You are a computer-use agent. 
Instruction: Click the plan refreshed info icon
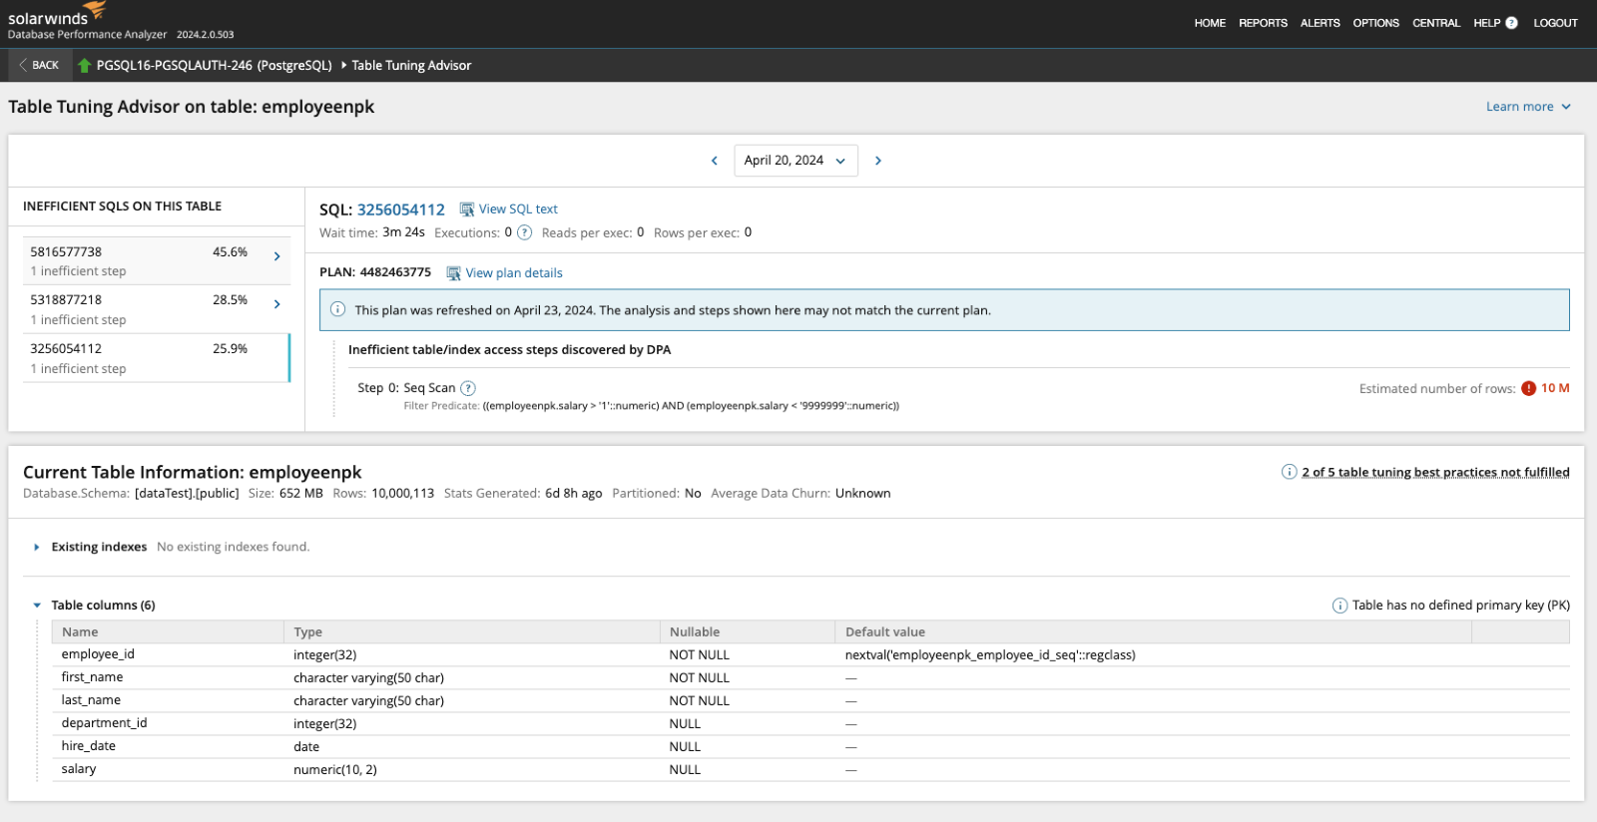pyautogui.click(x=338, y=309)
